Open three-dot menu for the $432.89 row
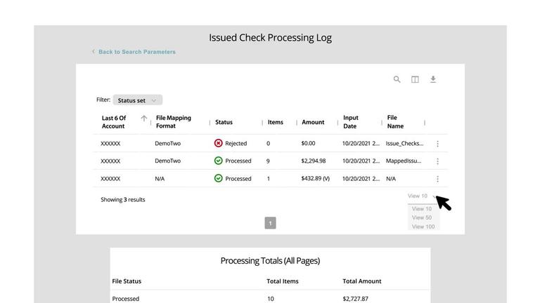 (x=437, y=179)
